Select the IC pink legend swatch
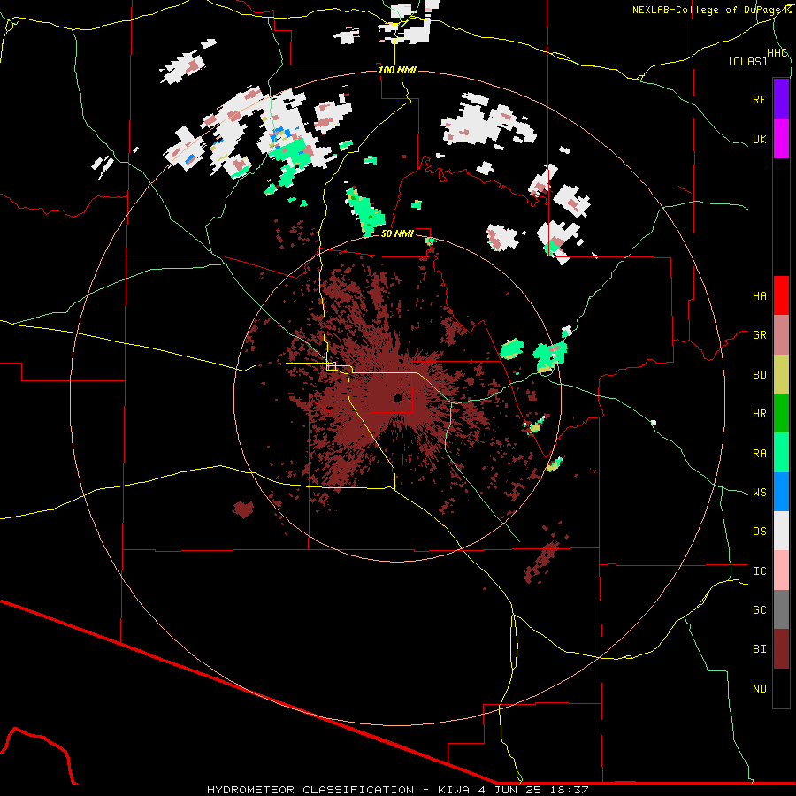796x796 pixels. coord(781,570)
